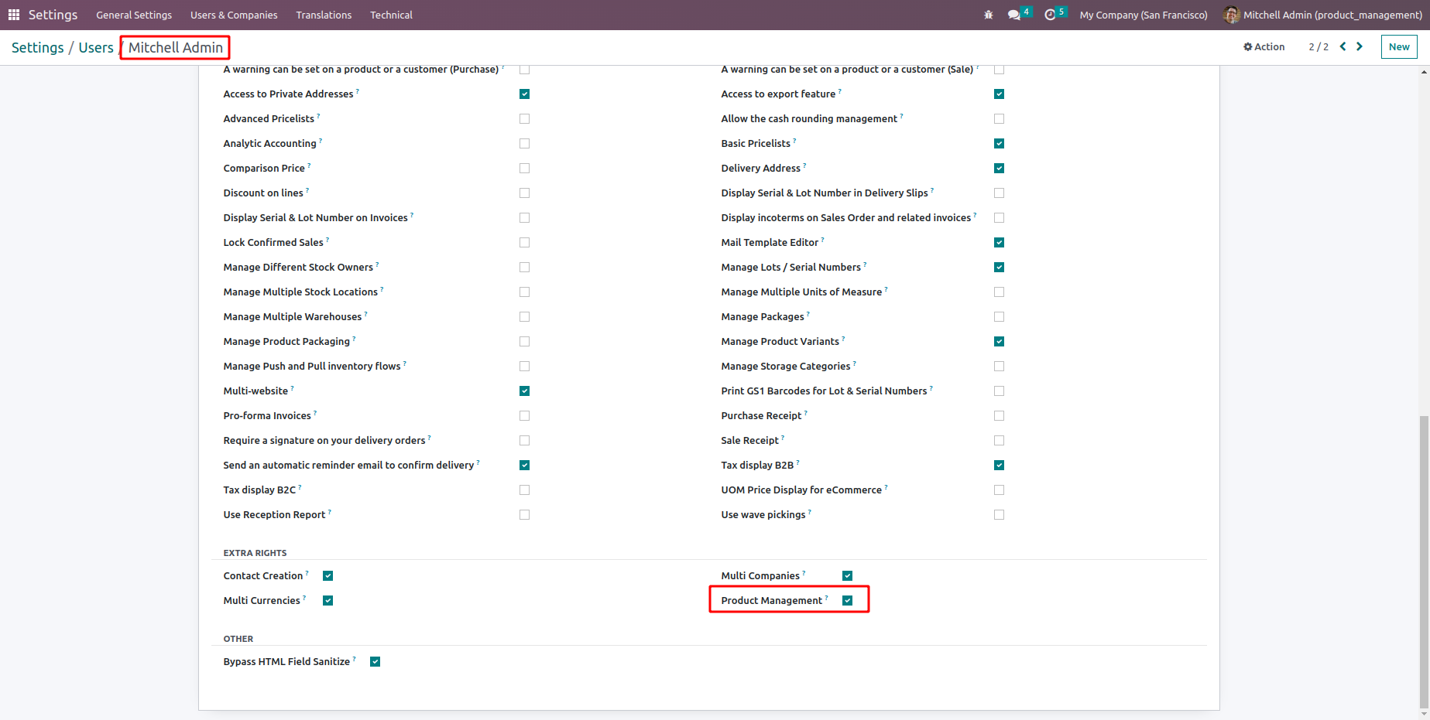1430x720 pixels.
Task: Enable UOM Price Display for eCommerce
Action: pyautogui.click(x=1000, y=490)
